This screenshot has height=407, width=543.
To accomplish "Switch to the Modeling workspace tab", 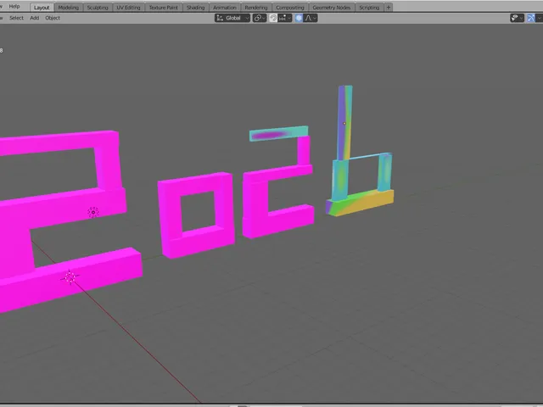I will 68,8.
